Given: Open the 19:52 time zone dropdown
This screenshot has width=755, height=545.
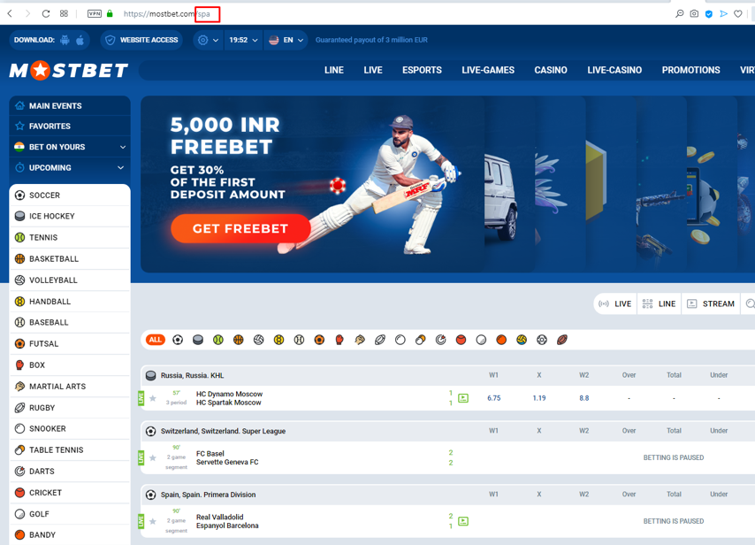Looking at the screenshot, I should (x=243, y=40).
